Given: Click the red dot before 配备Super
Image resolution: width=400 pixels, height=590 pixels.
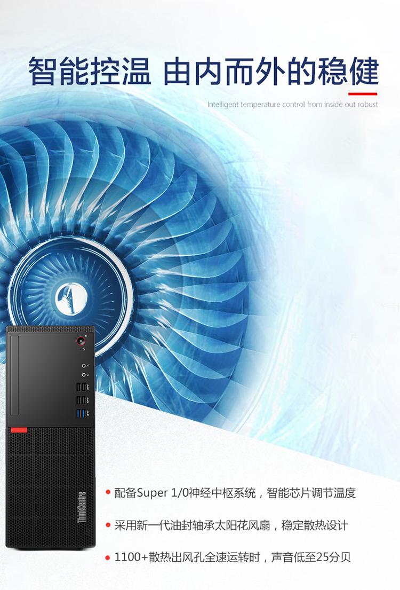Looking at the screenshot, I should (x=108, y=492).
